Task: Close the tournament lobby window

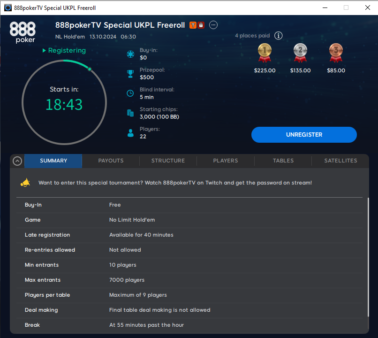Action: pyautogui.click(x=368, y=8)
